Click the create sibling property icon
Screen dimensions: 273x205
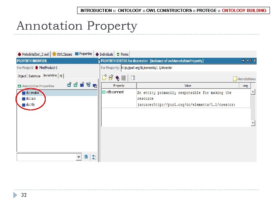click(83, 84)
